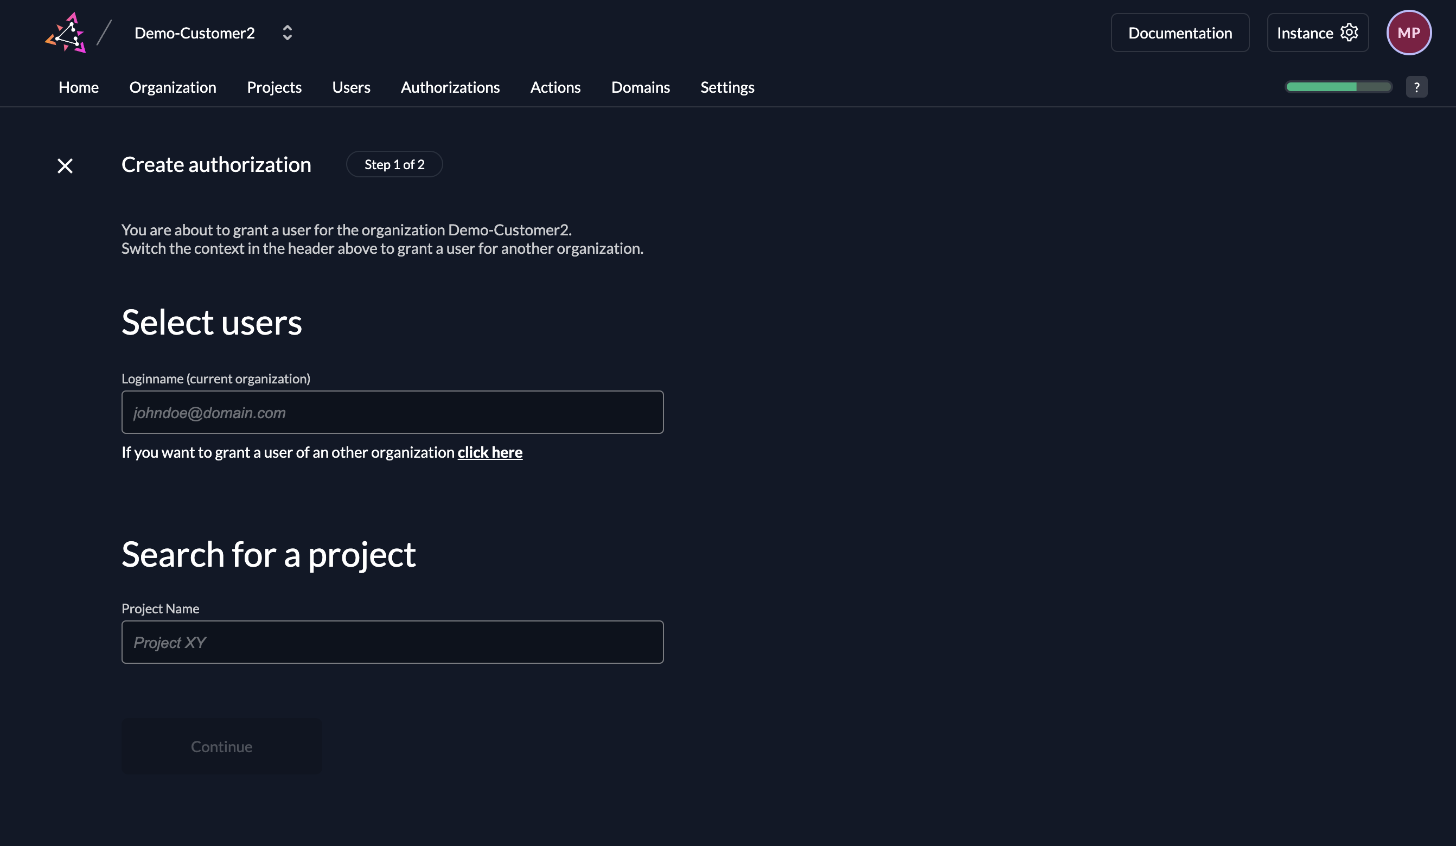Navigate to the Users tab
Viewport: 1456px width, 846px height.
click(x=351, y=87)
